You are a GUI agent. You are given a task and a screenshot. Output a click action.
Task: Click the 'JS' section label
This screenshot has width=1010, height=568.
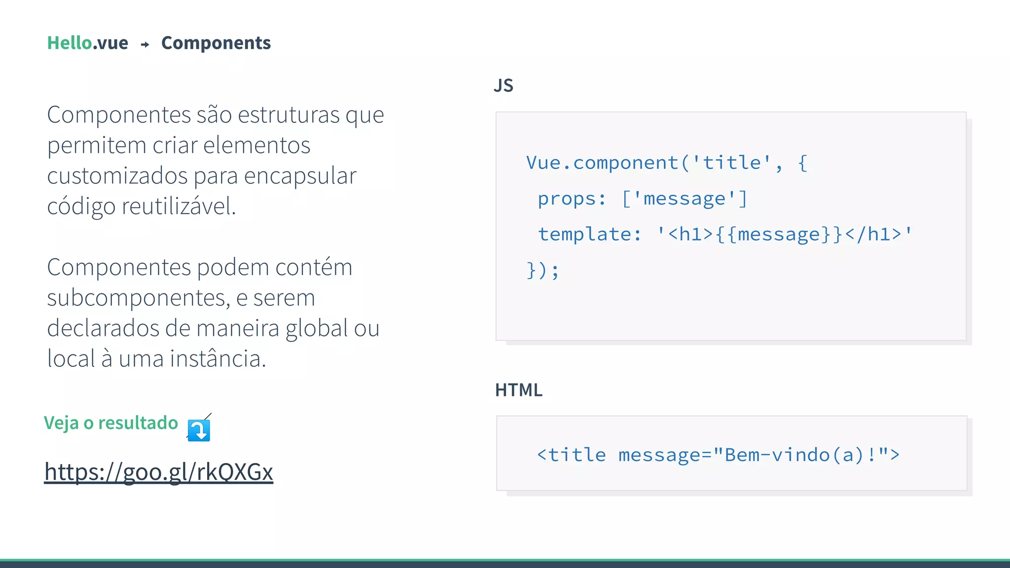pos(504,86)
